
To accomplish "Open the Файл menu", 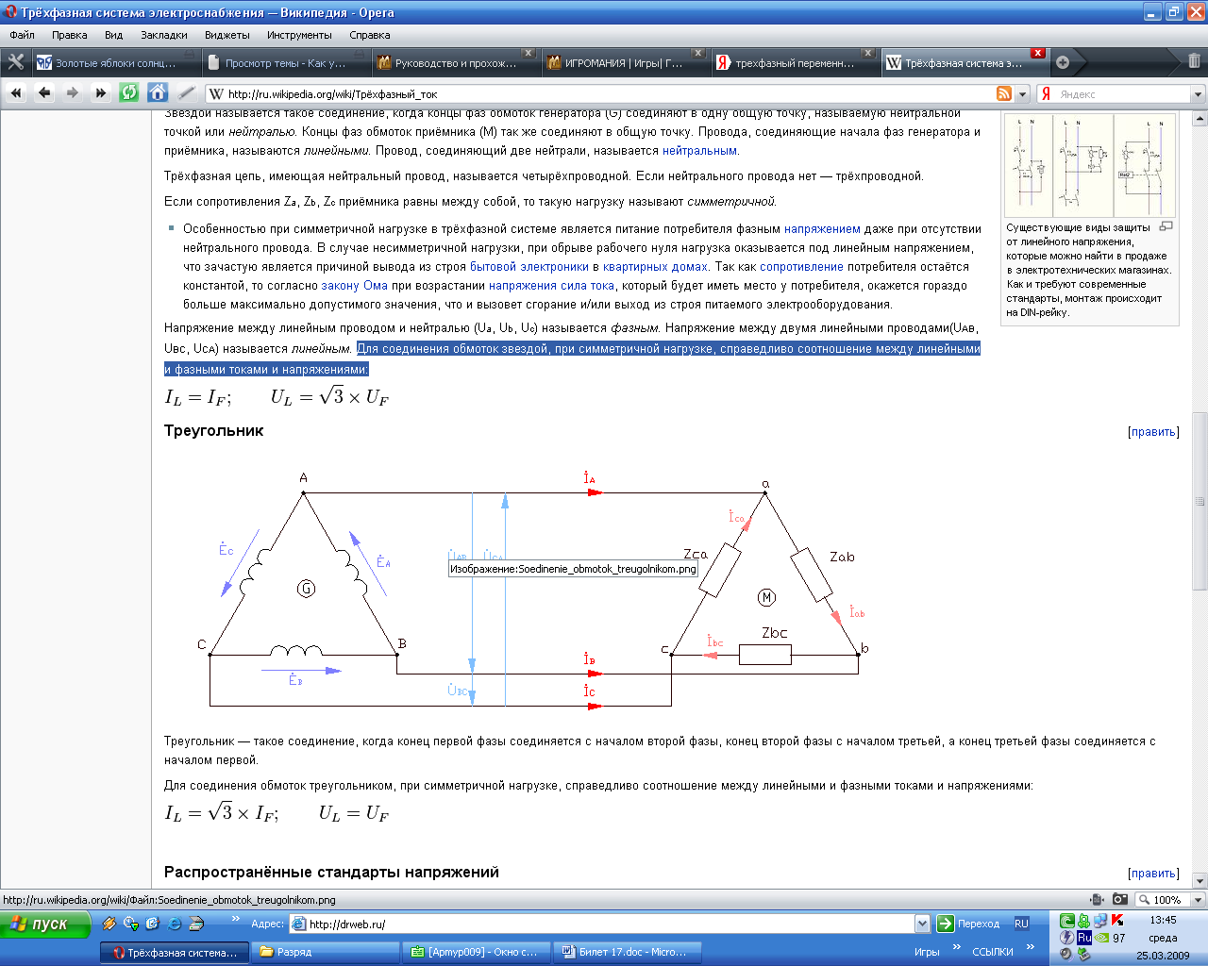I will (23, 35).
